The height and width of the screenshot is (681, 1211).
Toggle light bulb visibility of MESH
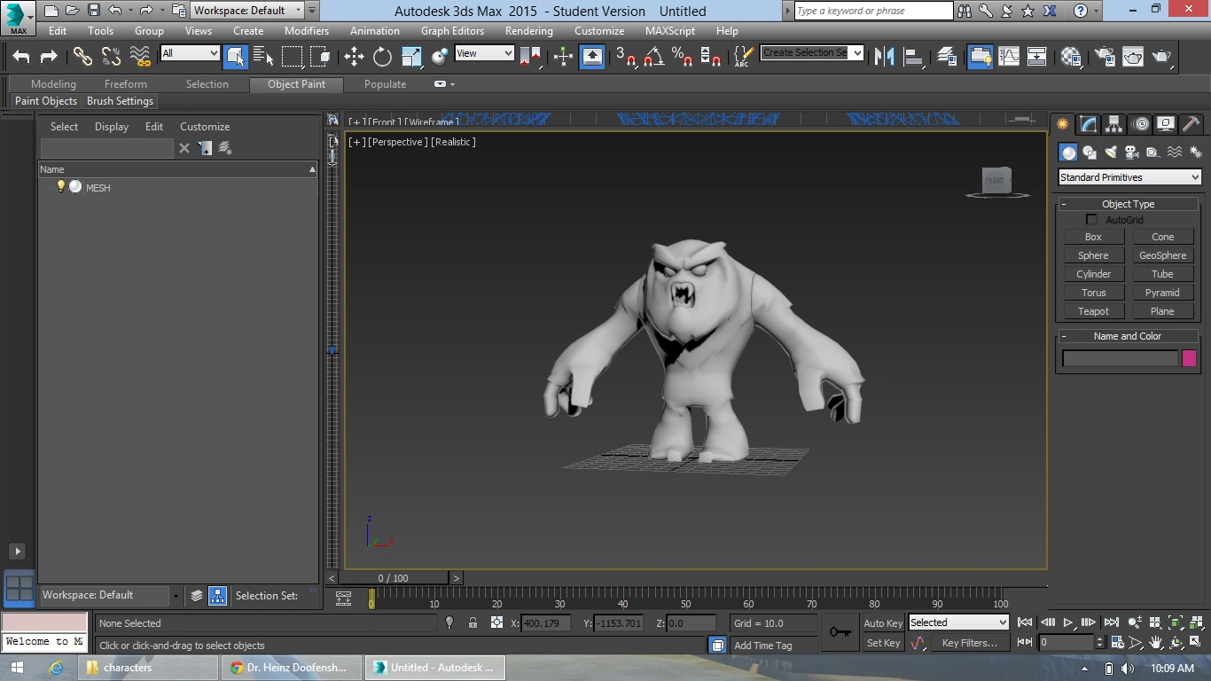[x=60, y=187]
